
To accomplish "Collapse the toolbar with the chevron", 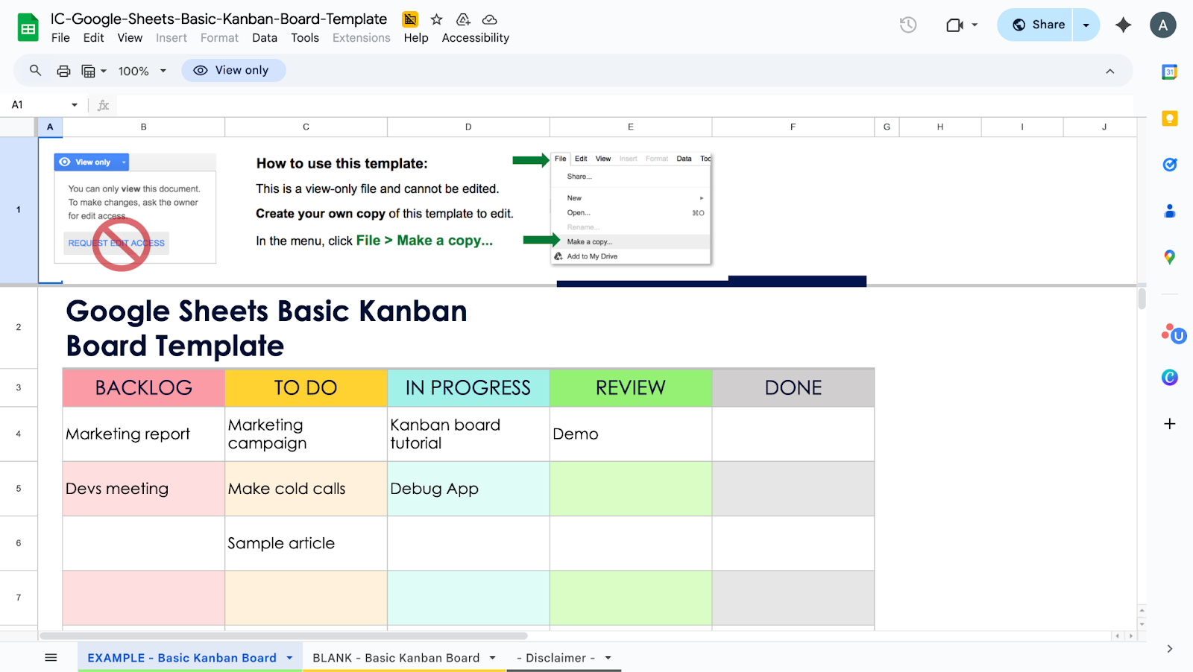I will click(1110, 72).
